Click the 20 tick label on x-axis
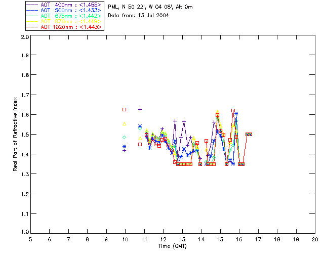This screenshot has height=259, width=324. coord(315,239)
